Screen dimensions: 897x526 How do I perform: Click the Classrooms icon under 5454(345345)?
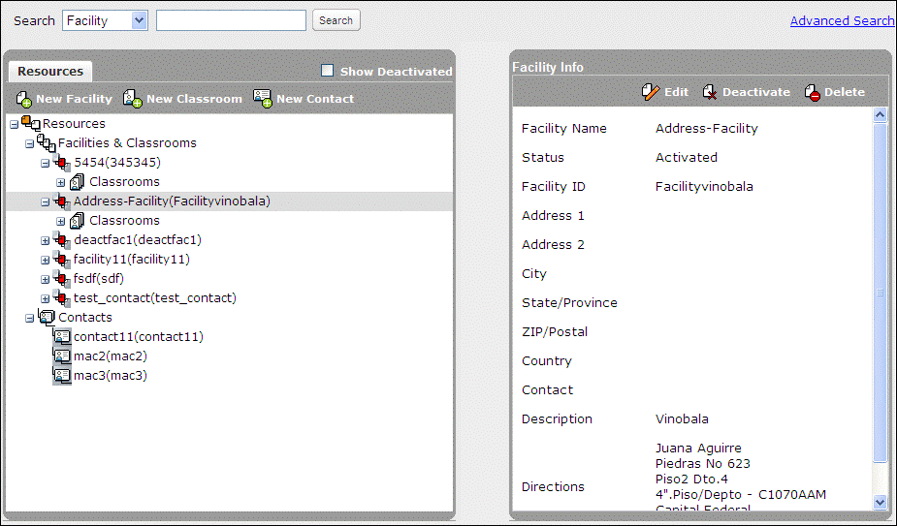(78, 182)
